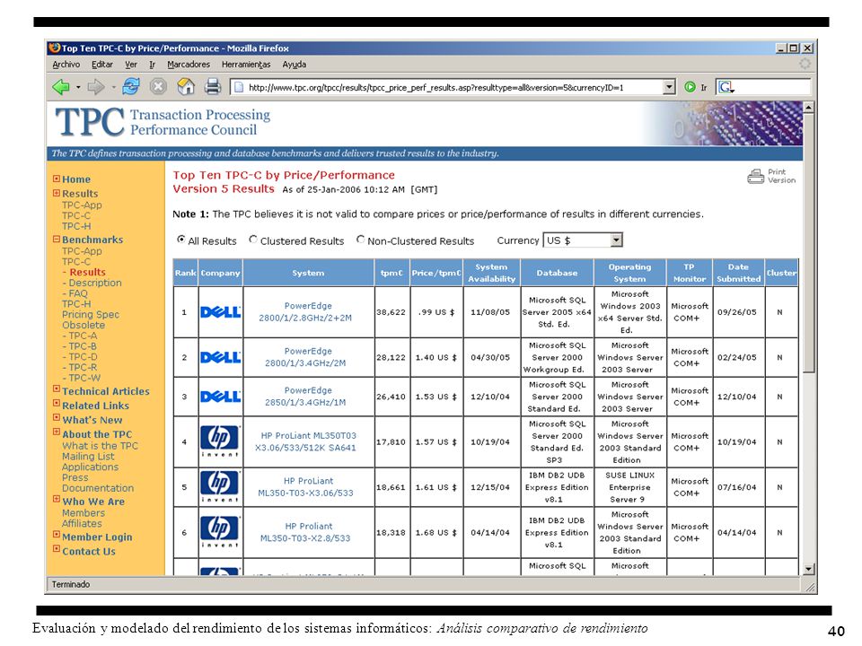
Task: Open the Pricing Spec sidebar link
Action: (x=91, y=314)
